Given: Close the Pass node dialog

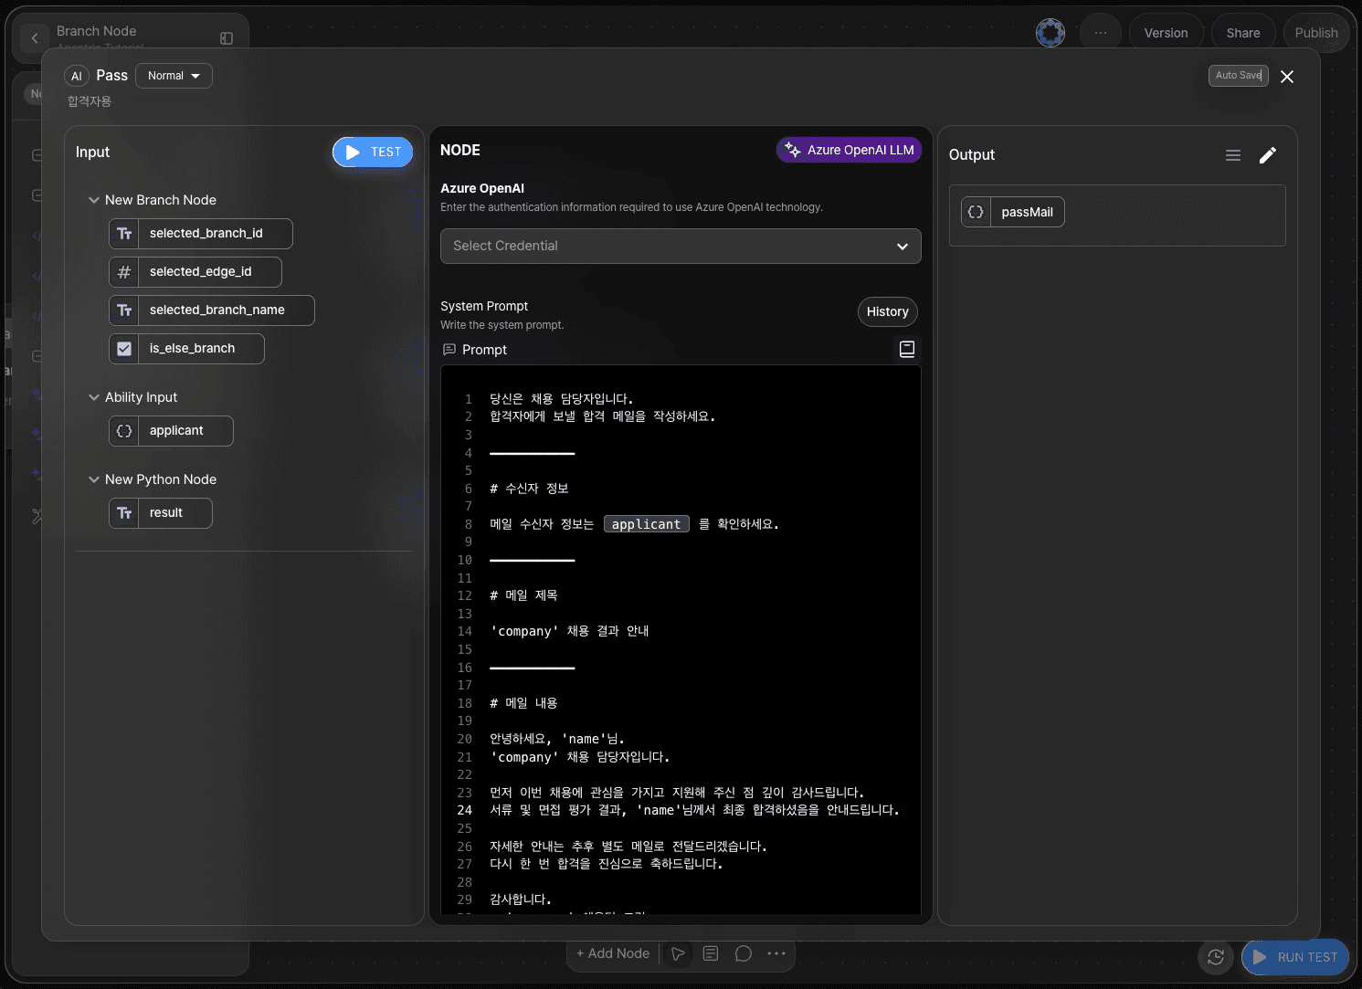Looking at the screenshot, I should 1287,77.
